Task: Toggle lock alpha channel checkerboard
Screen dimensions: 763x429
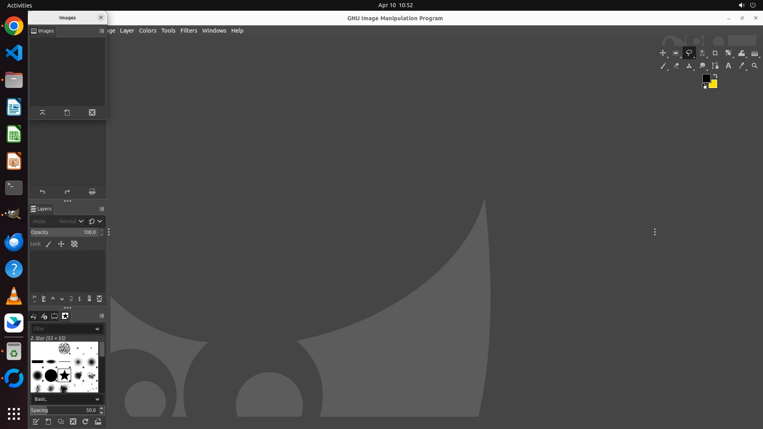Action: pos(74,244)
